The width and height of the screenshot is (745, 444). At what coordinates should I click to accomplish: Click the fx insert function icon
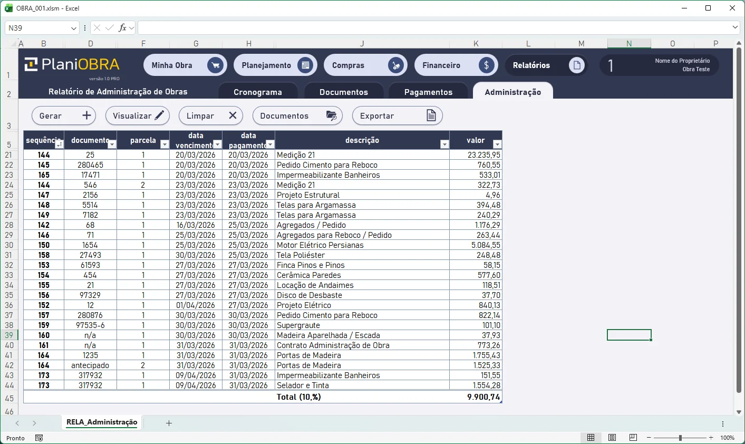coord(122,27)
